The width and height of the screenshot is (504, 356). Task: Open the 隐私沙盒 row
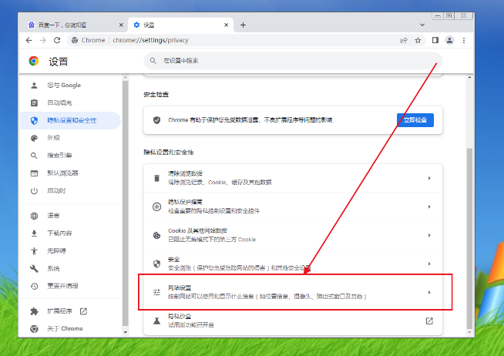click(293, 321)
